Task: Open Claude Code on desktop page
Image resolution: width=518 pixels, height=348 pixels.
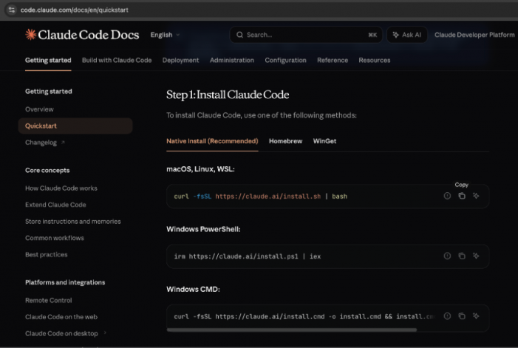Action: (61, 333)
